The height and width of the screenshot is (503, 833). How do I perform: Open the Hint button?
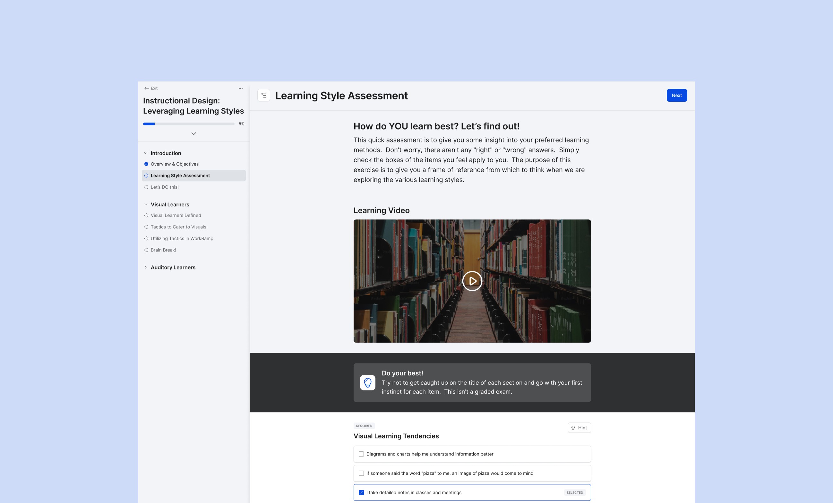[x=579, y=428]
